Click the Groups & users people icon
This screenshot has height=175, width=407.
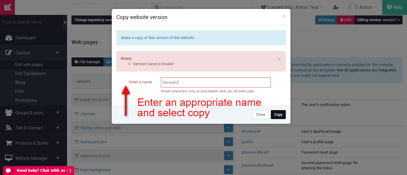pyautogui.click(x=9, y=113)
